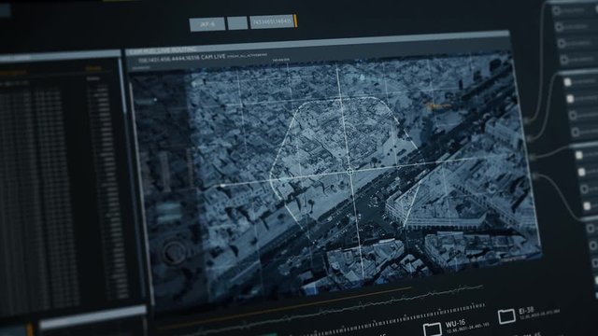
Task: Select the third radio circle in the top node group
Action: click(562, 43)
